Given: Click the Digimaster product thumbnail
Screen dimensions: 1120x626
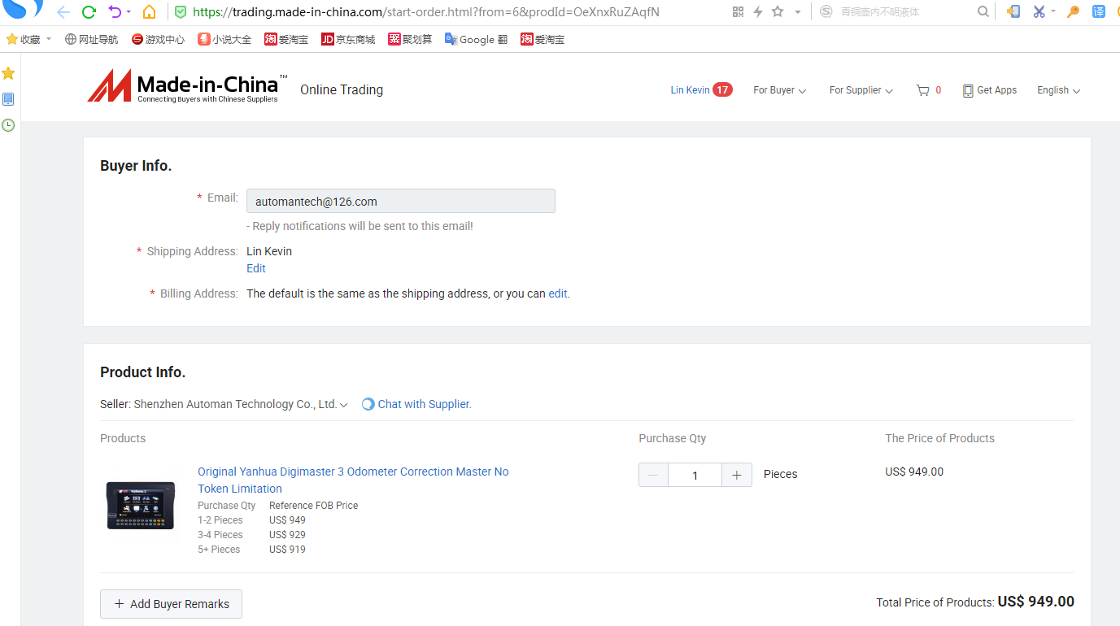Looking at the screenshot, I should click(x=141, y=505).
